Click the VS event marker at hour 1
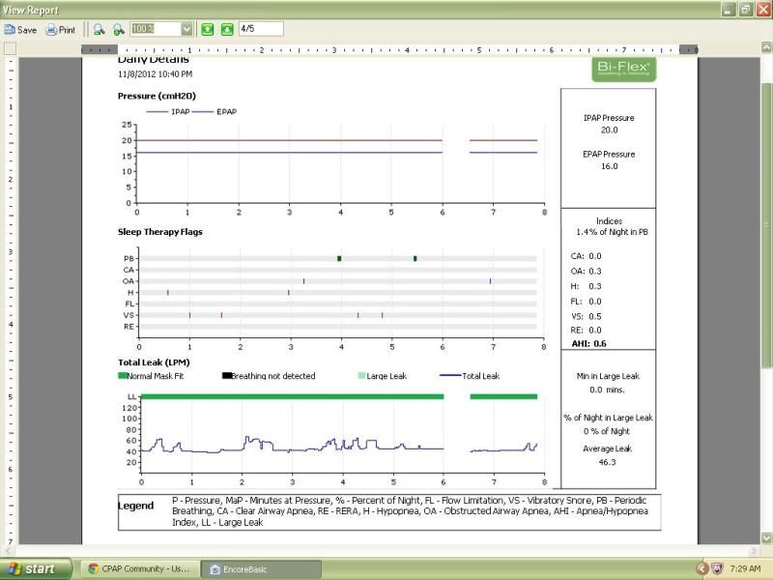773x580 pixels. coord(189,315)
